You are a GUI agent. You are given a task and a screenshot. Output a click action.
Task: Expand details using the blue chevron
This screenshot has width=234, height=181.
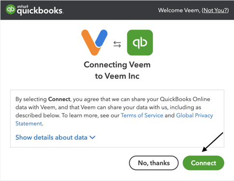point(93,137)
